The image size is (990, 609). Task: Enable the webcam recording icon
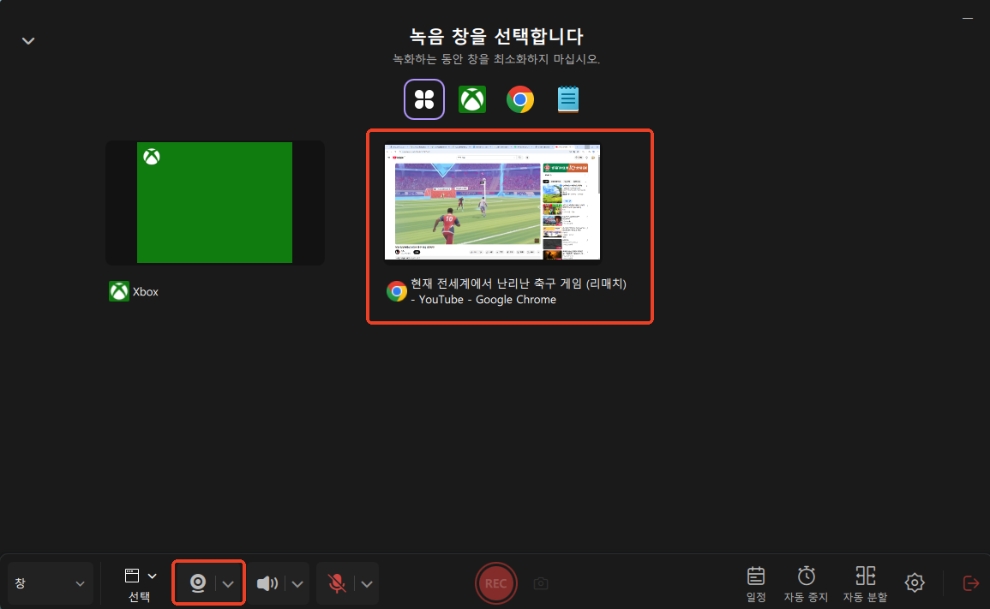click(198, 582)
